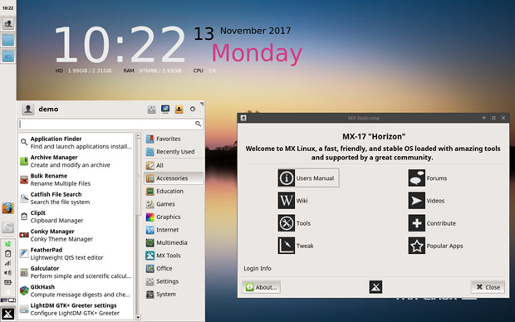Viewport: 515px width, 322px height.
Task: Open the file manager icon below Firefox
Action: [7, 227]
